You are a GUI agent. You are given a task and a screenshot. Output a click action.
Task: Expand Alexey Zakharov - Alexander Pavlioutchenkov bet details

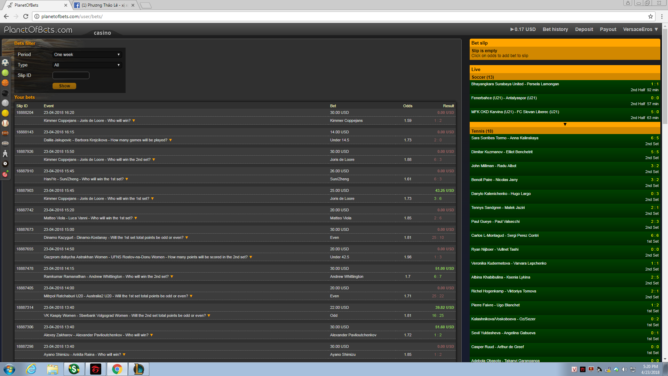click(152, 335)
